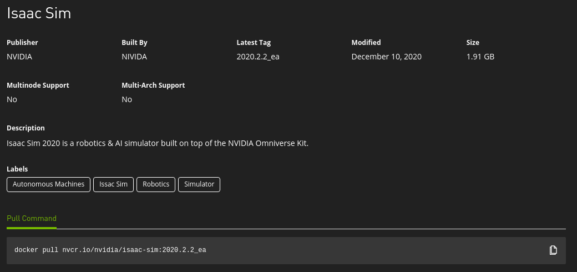The height and width of the screenshot is (272, 577).
Task: Select the NVIDIA publisher value
Action: (20, 57)
